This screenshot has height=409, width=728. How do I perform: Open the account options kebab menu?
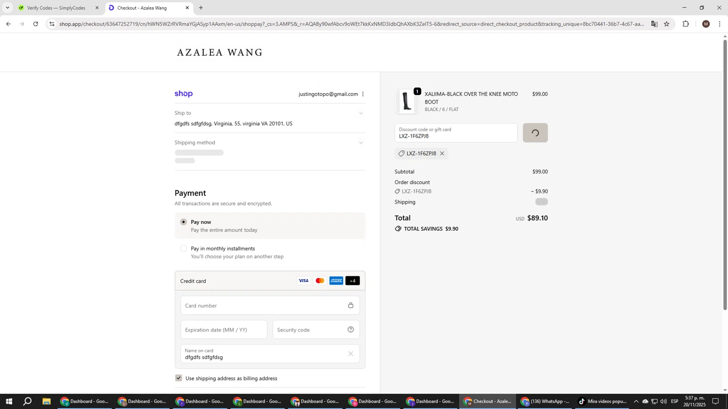click(363, 94)
